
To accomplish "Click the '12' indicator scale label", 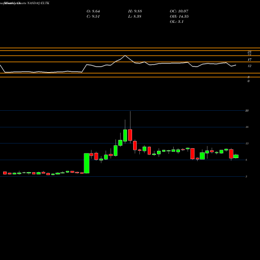I will click(x=250, y=66).
